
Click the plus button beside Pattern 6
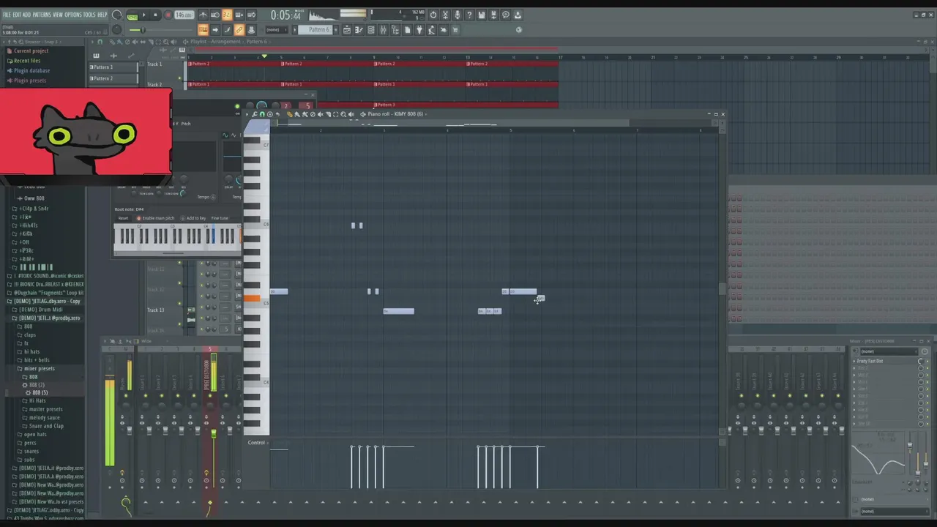pyautogui.click(x=335, y=30)
